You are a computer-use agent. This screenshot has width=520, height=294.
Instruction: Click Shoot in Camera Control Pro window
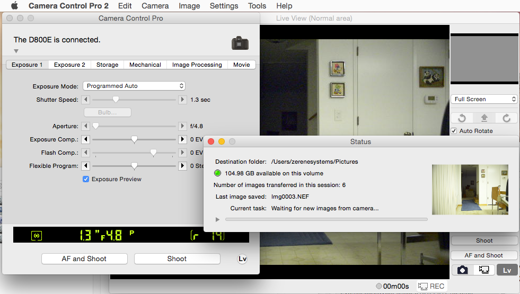(177, 259)
